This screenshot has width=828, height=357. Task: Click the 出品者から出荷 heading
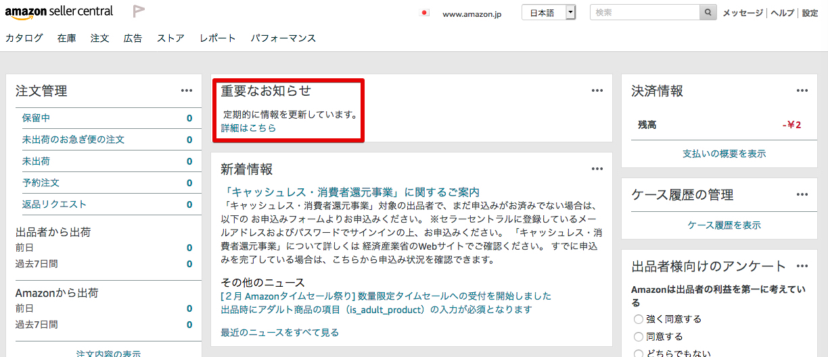click(x=53, y=232)
